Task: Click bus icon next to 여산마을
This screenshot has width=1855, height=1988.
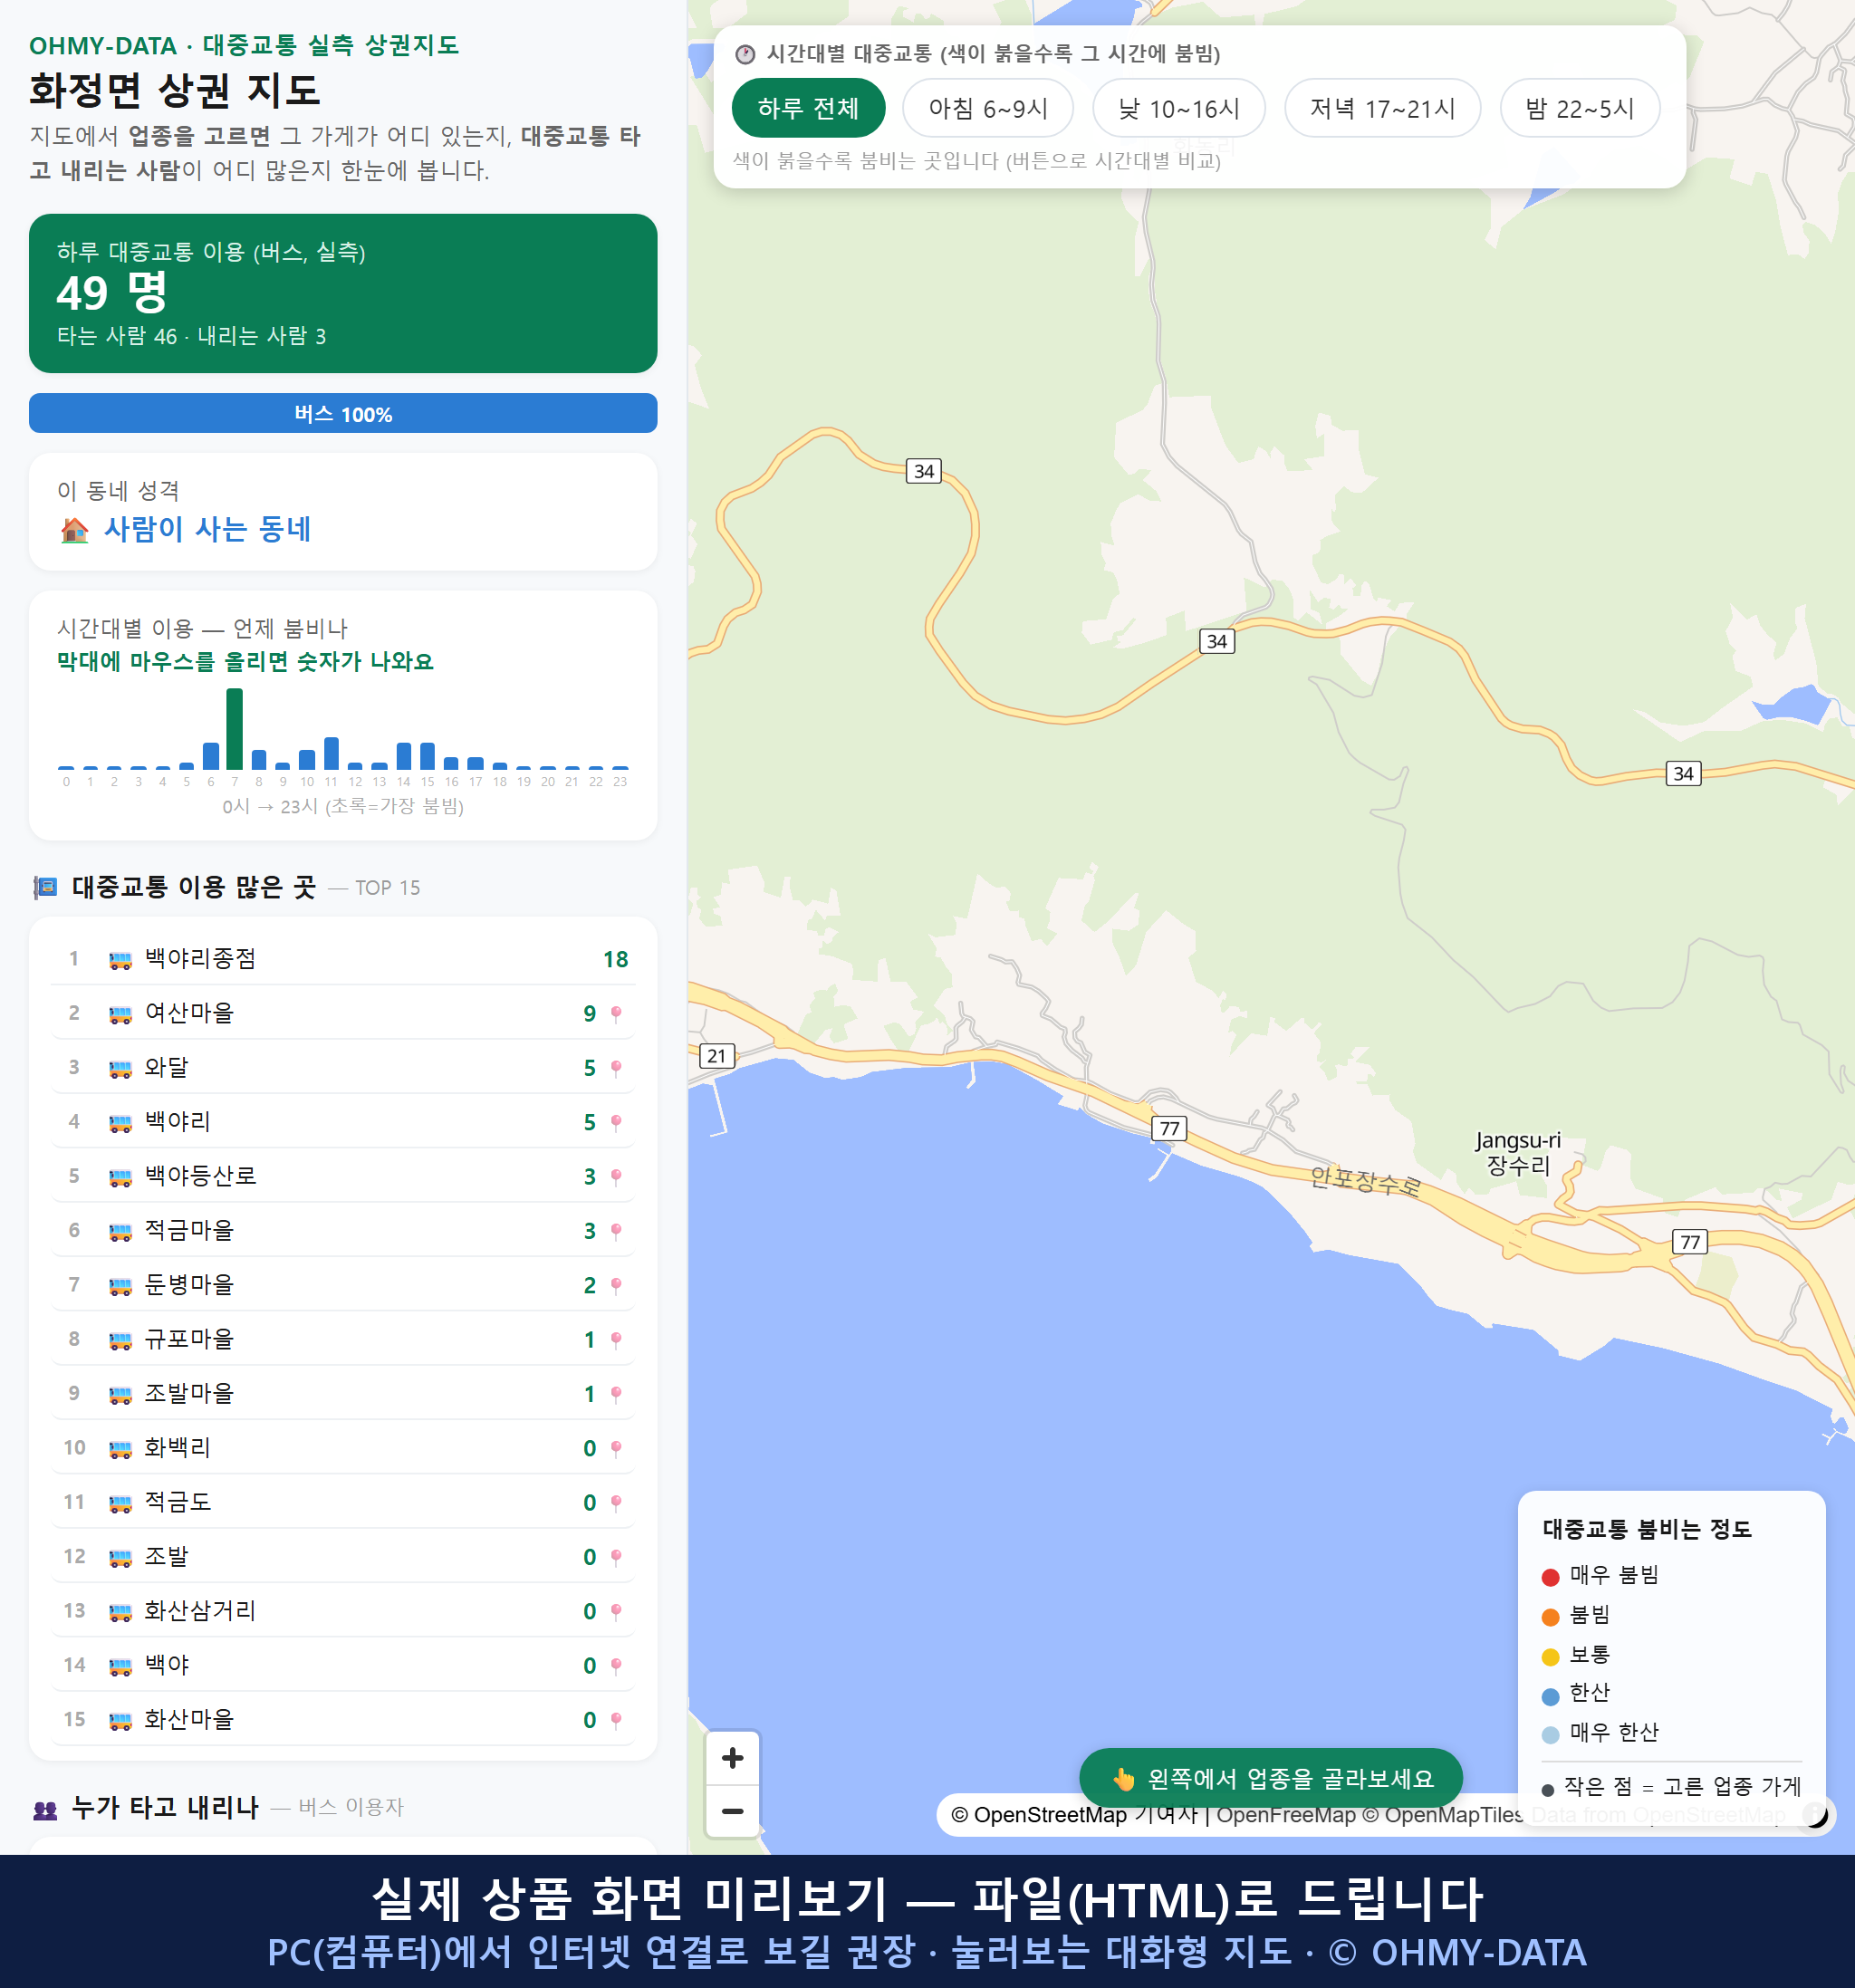Action: pyautogui.click(x=120, y=1014)
